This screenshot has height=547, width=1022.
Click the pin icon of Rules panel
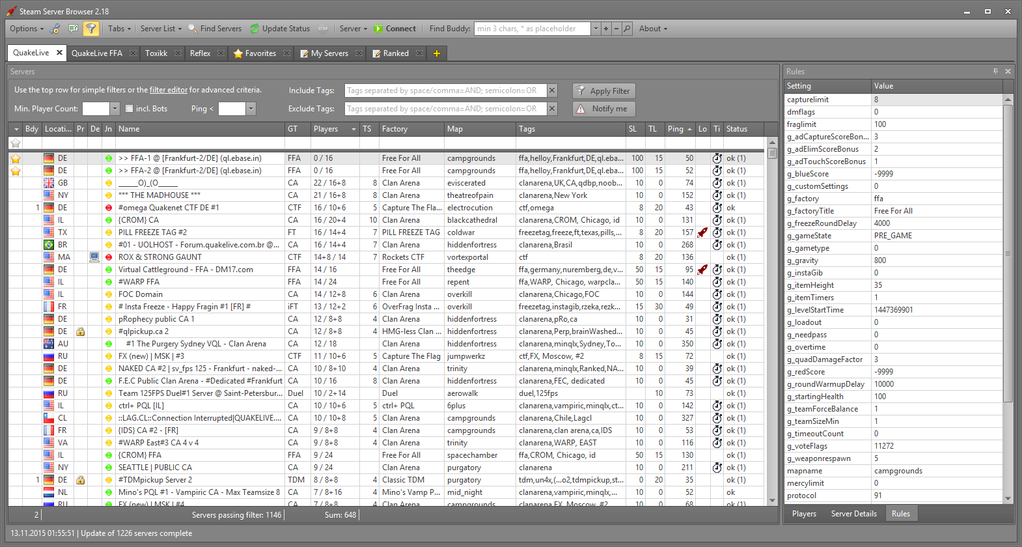995,71
